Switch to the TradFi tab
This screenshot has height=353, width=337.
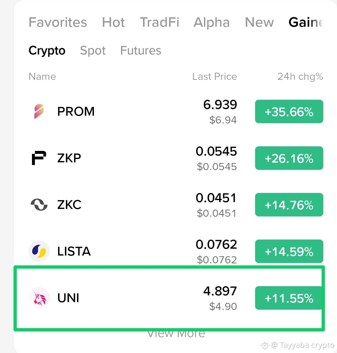click(160, 22)
